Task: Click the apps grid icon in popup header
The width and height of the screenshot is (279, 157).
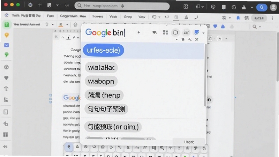Action: pos(165,32)
